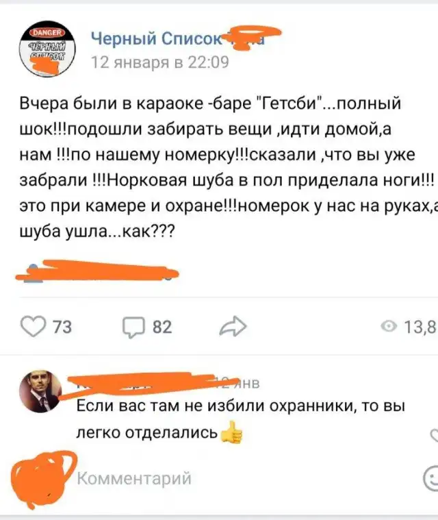Viewport: 438px width, 520px height.
Task: Open comments via the speech bubble icon
Action: coord(133,327)
